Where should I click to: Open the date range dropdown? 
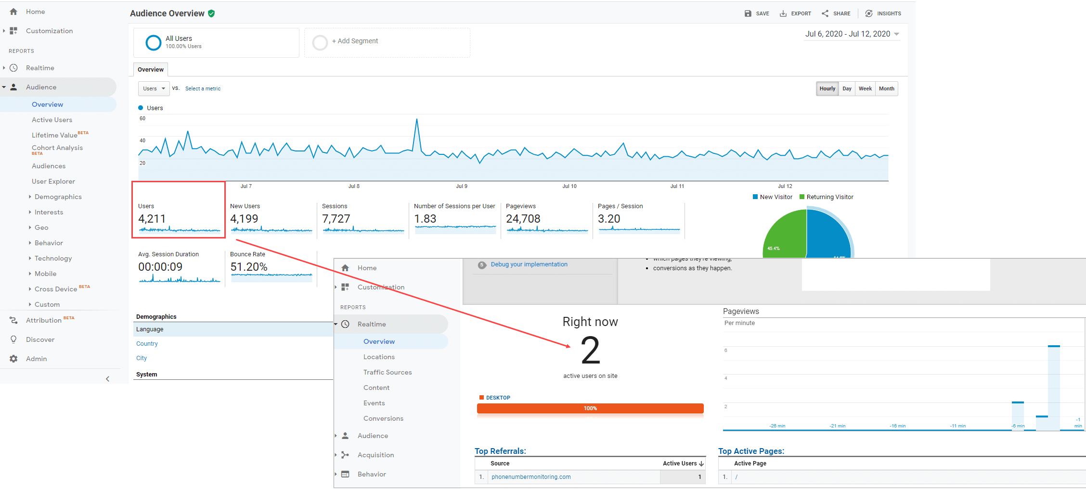tap(852, 34)
